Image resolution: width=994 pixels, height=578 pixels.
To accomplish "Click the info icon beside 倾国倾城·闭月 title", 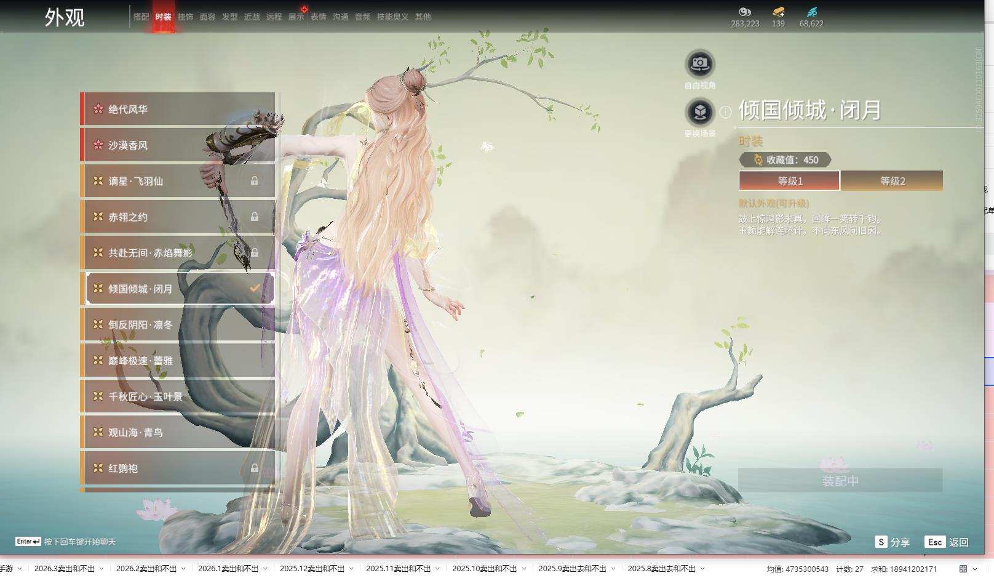I will (726, 112).
